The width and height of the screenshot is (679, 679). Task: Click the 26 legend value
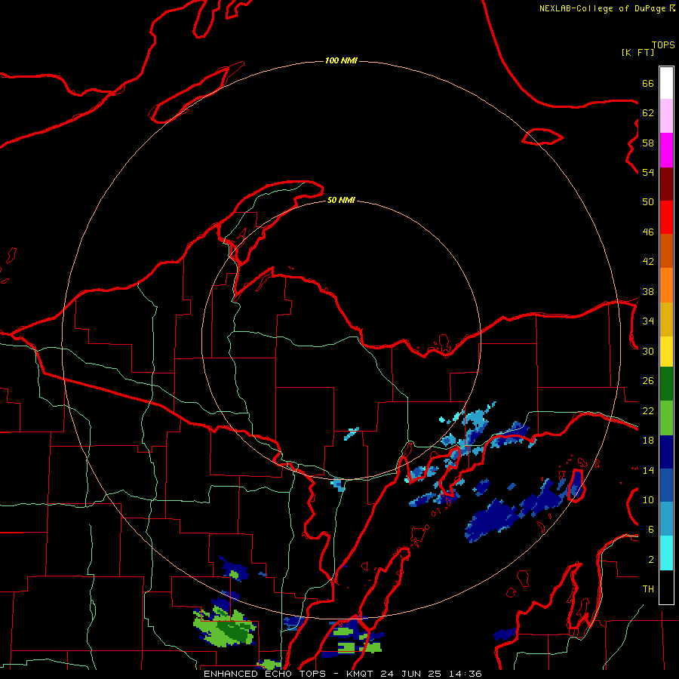tap(648, 381)
